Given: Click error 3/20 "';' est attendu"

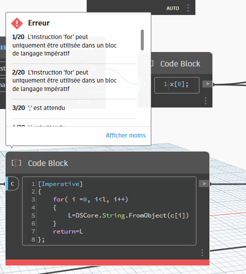Looking at the screenshot, I should tap(39, 108).
